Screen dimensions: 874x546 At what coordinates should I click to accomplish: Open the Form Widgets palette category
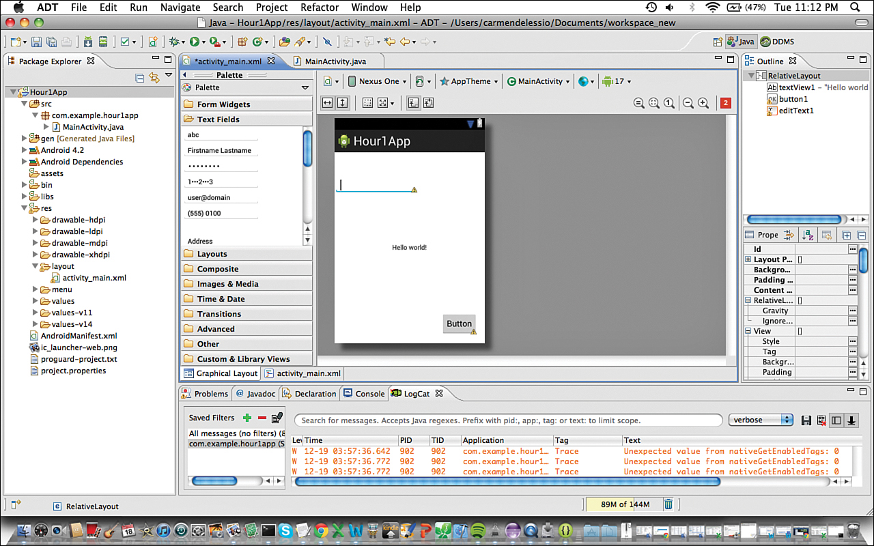[x=246, y=104]
